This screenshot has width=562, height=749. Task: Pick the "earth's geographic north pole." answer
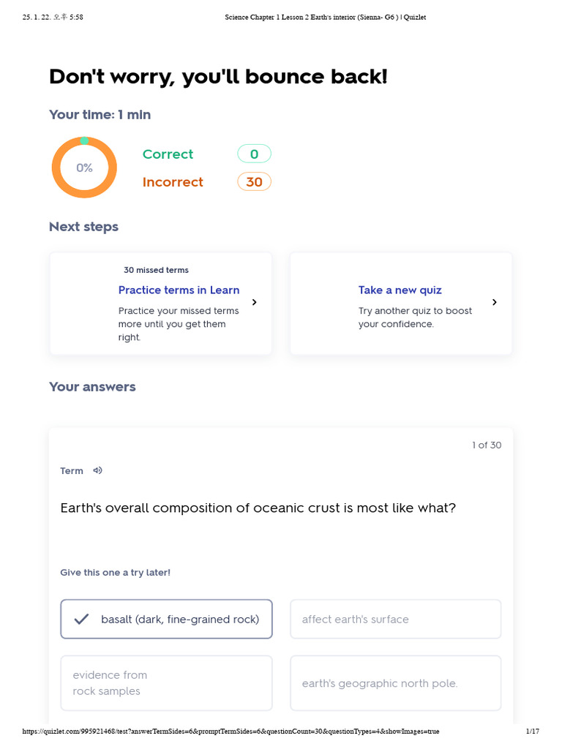tap(395, 683)
